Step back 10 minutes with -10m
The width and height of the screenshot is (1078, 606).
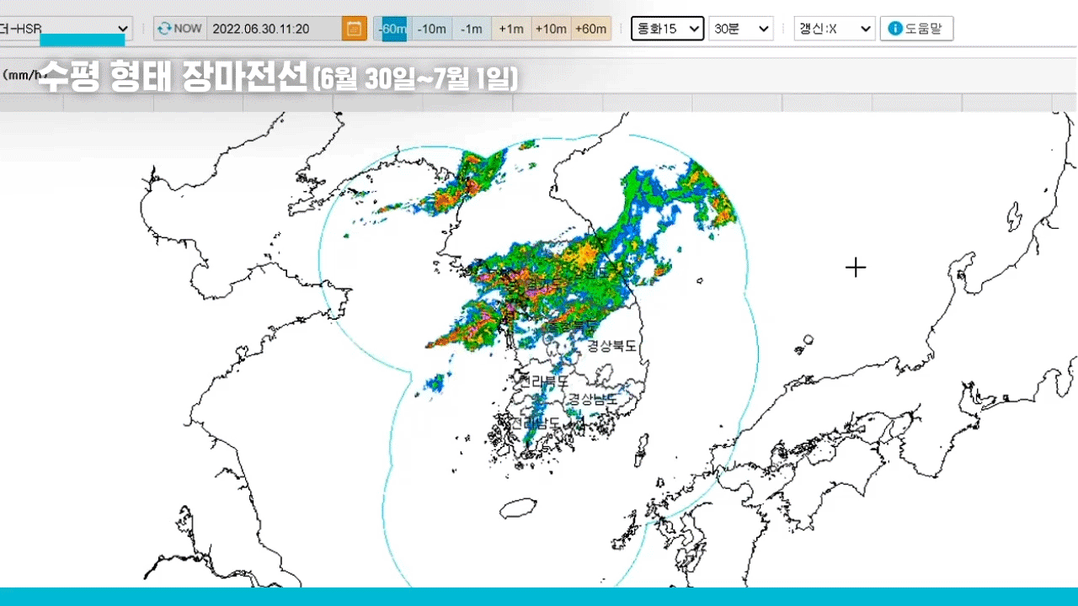coord(432,29)
